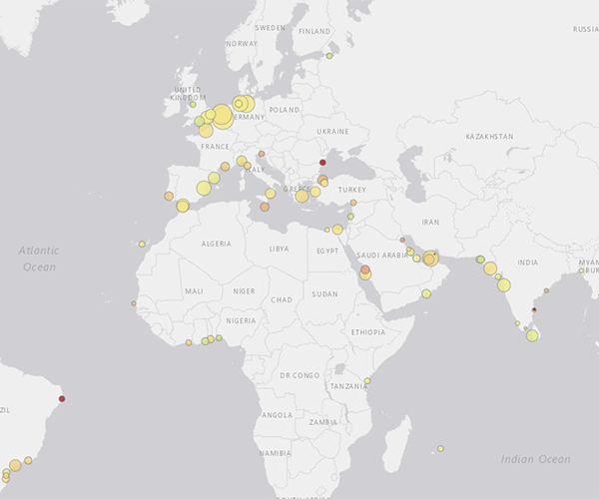Click the isolated marker in the Indian Ocean

[x=440, y=449]
